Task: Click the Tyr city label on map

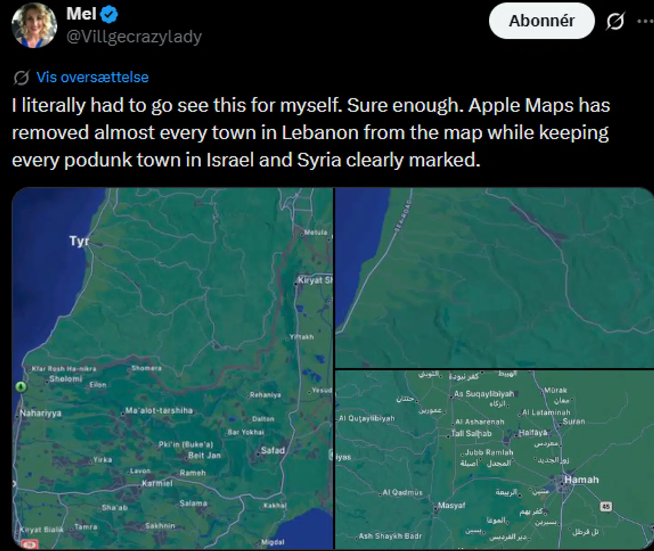Action: [79, 241]
